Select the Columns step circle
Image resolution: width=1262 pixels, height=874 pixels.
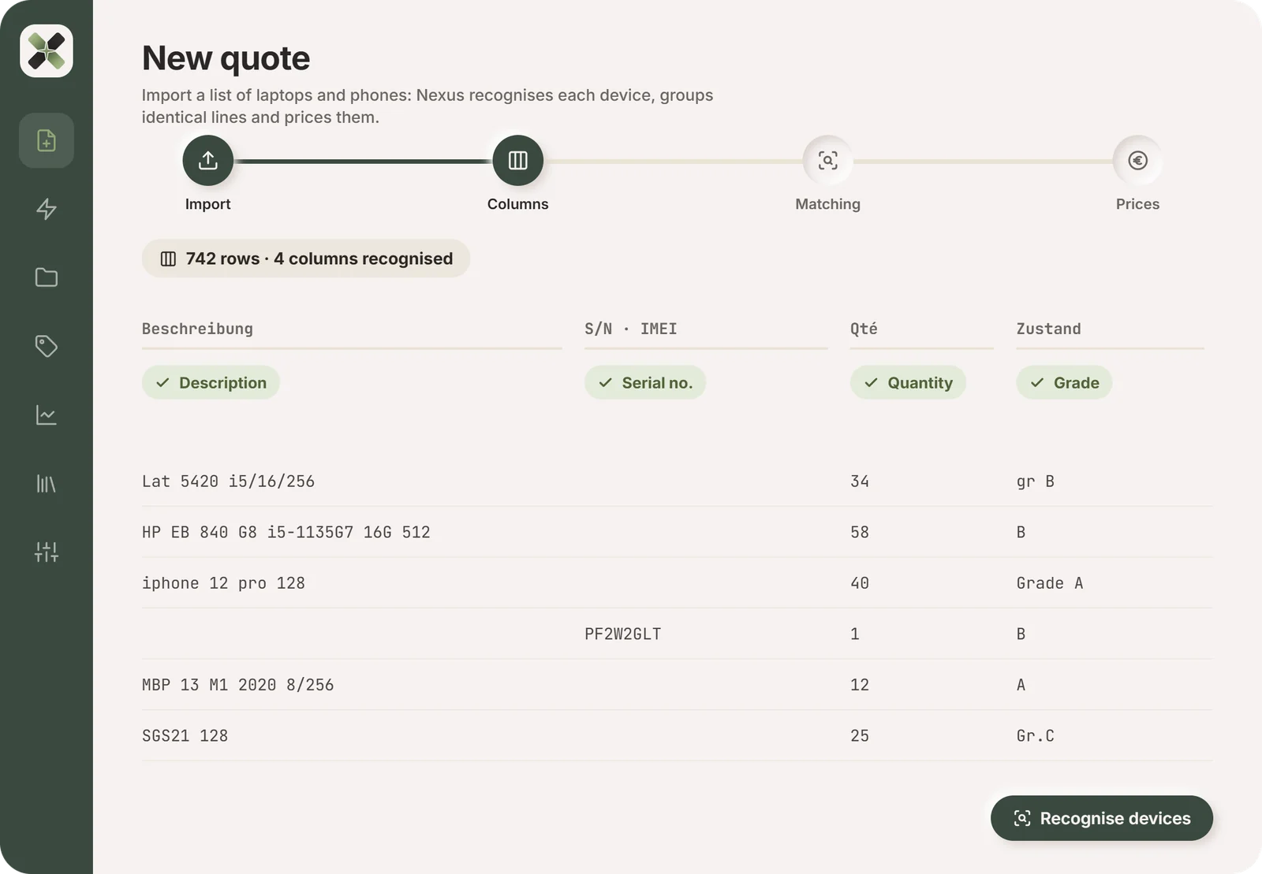pos(517,161)
